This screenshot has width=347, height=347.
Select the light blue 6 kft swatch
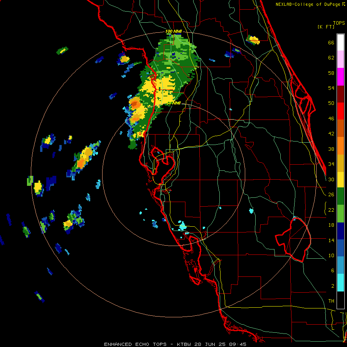point(340,265)
